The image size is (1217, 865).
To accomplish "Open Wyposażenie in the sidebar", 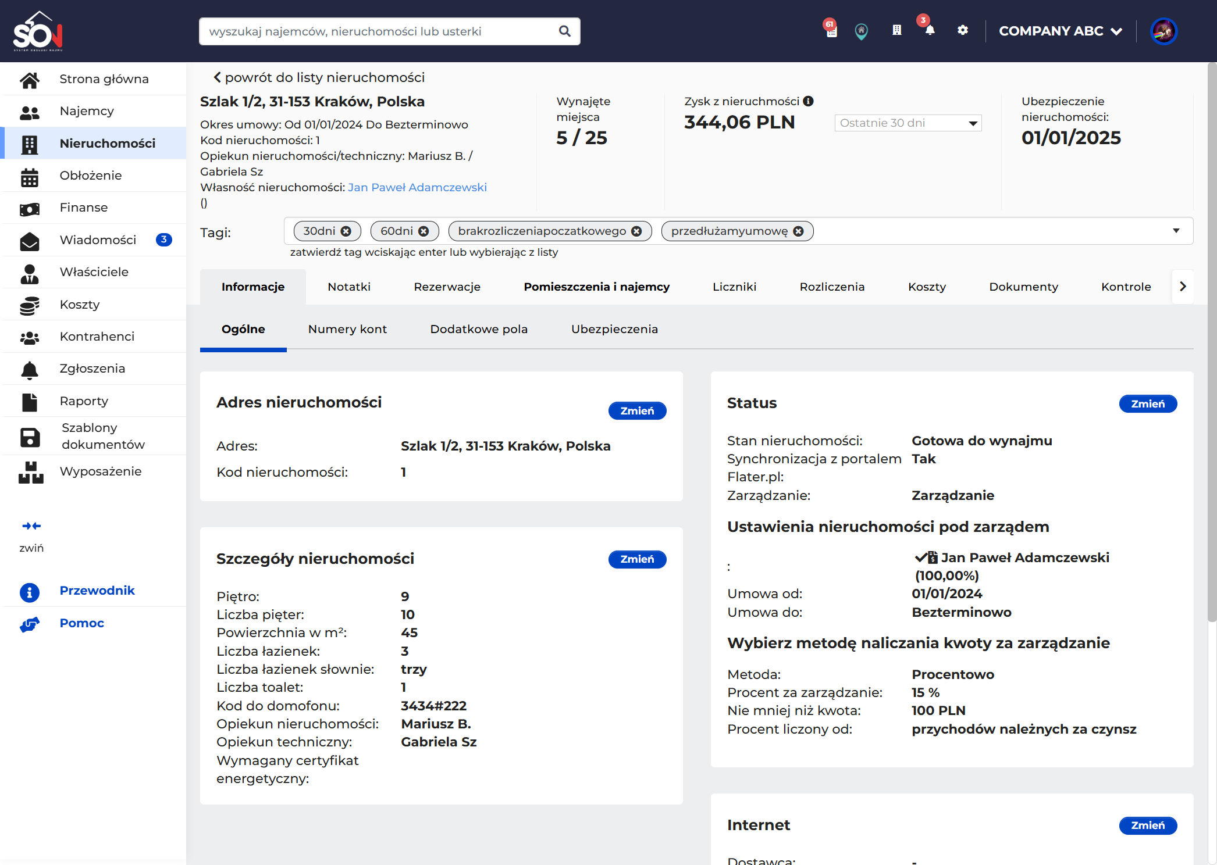I will pyautogui.click(x=93, y=471).
